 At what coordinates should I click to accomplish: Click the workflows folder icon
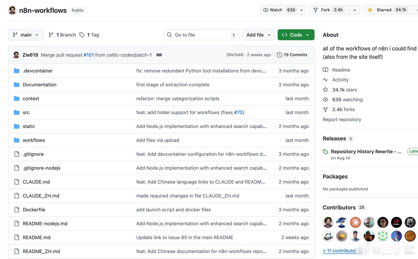pyautogui.click(x=17, y=140)
